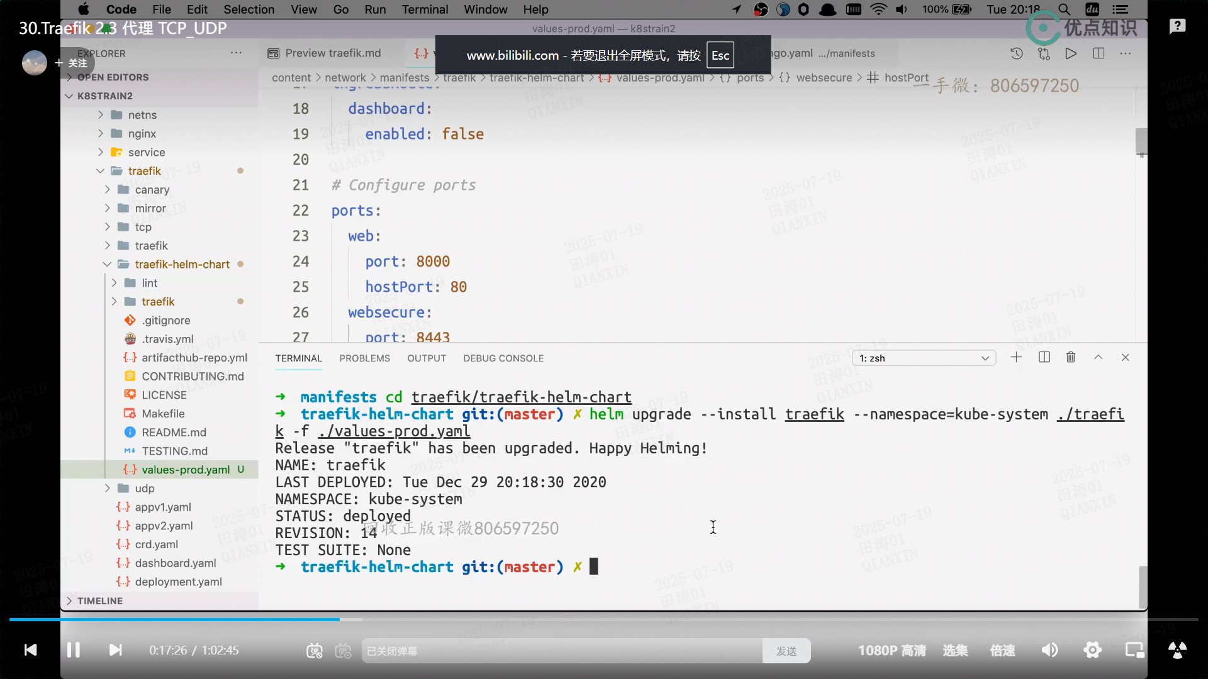The width and height of the screenshot is (1208, 679).
Task: Open video player settings gear
Action: tap(1092, 650)
